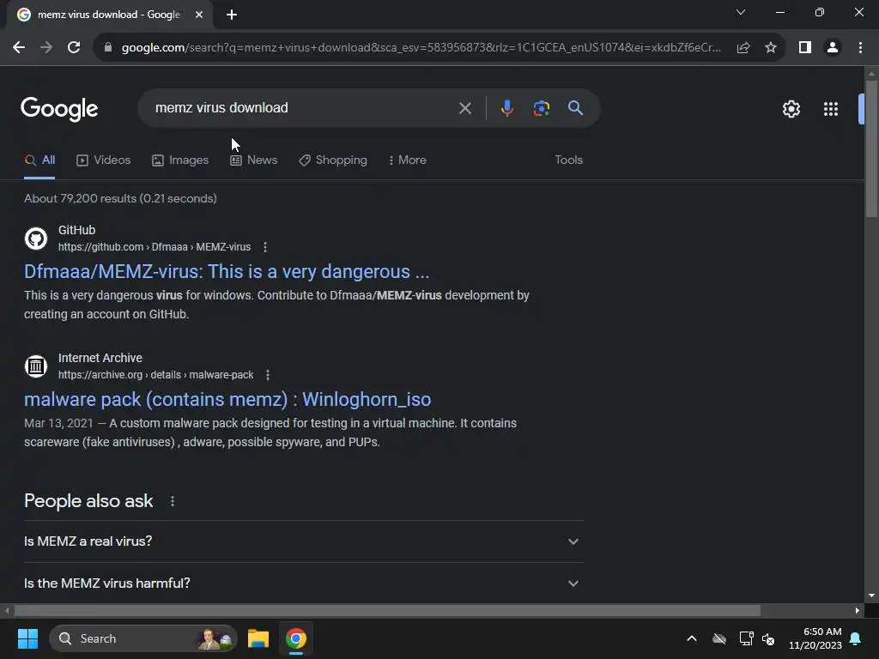Submit search with the magnifier icon
The image size is (879, 659).
(575, 108)
